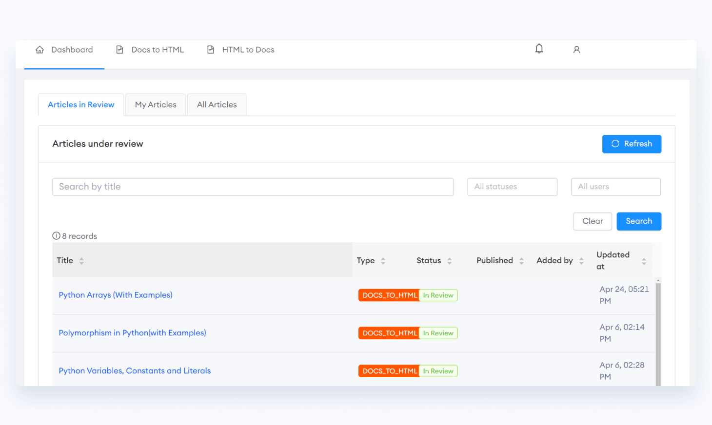Toggle sorting on the Status column
The width and height of the screenshot is (712, 425).
tap(449, 261)
